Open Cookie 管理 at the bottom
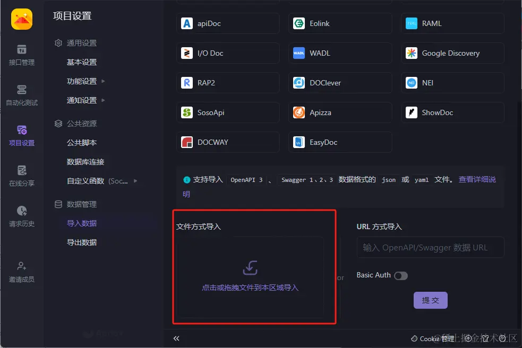This screenshot has width=522, height=348. (433, 338)
